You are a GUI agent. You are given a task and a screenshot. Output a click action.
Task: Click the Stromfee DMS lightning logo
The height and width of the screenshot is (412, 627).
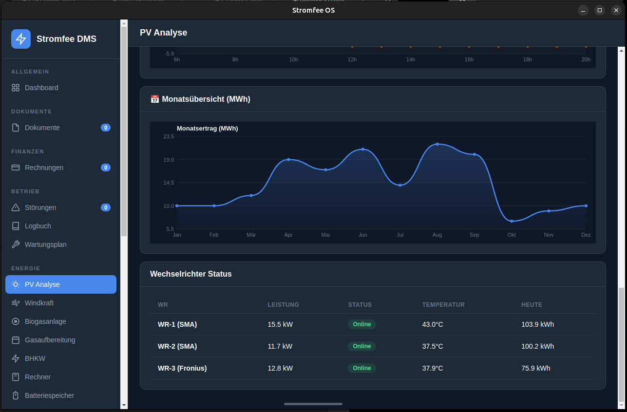click(x=21, y=39)
